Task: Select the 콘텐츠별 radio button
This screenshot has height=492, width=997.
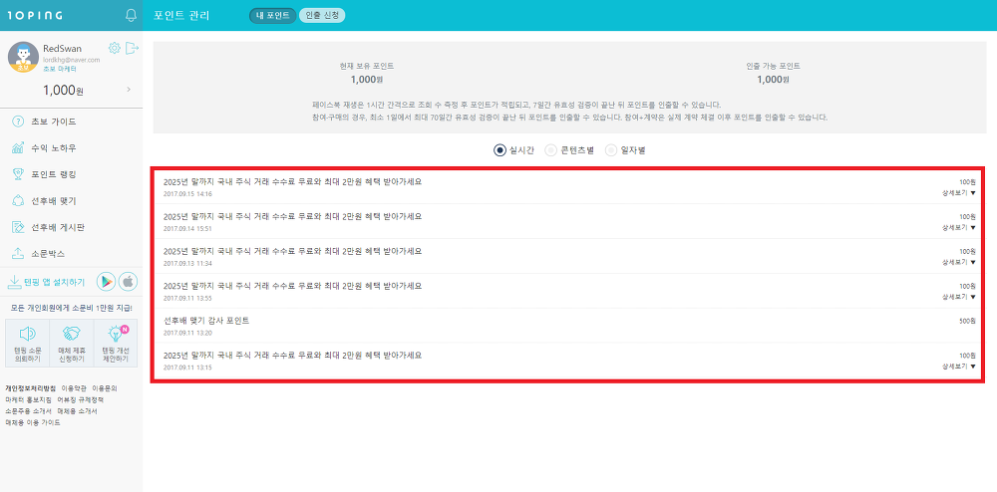Action: 551,150
